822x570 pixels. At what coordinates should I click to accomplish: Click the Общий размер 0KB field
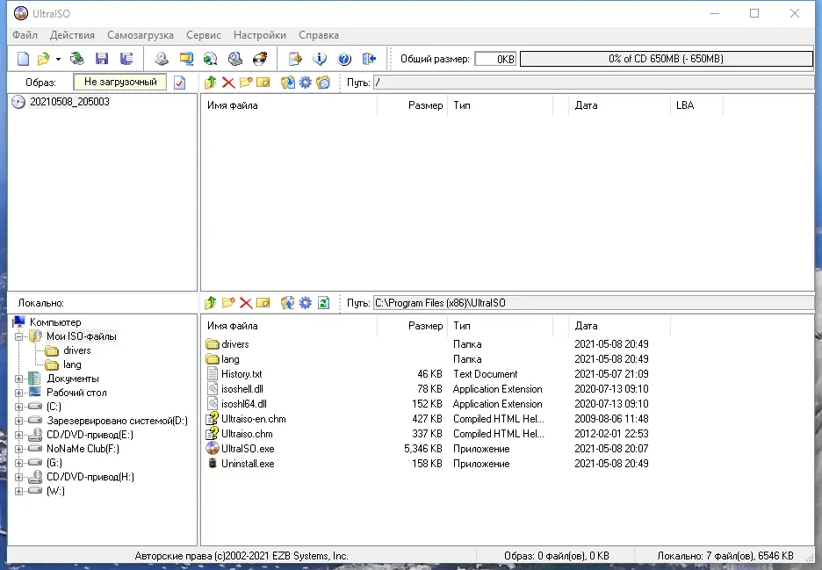[x=495, y=59]
